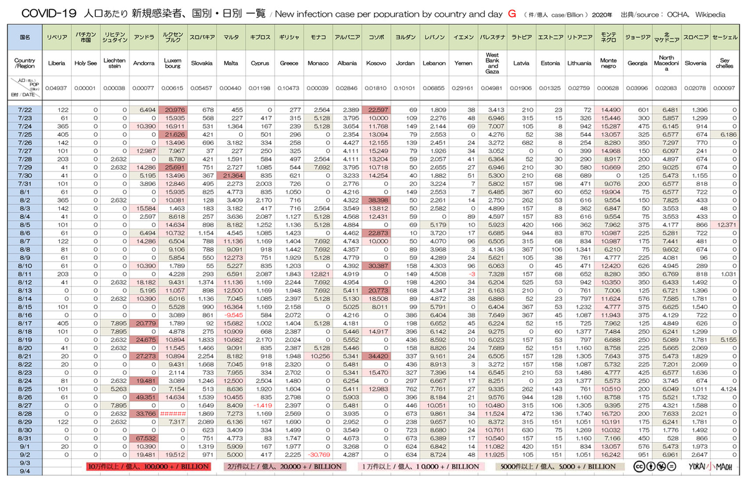Click Andorra's 33,766 cell on 8/28
747x480 pixels.
[144, 413]
